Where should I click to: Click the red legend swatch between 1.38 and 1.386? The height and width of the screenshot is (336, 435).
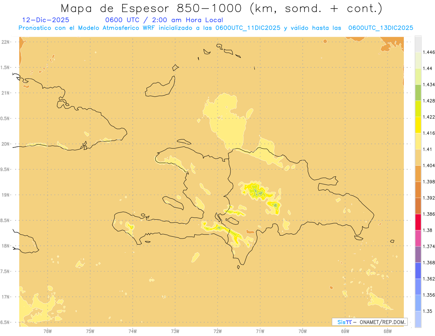coord(418,222)
